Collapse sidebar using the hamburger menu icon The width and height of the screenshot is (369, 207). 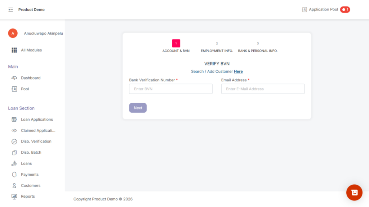click(10, 10)
